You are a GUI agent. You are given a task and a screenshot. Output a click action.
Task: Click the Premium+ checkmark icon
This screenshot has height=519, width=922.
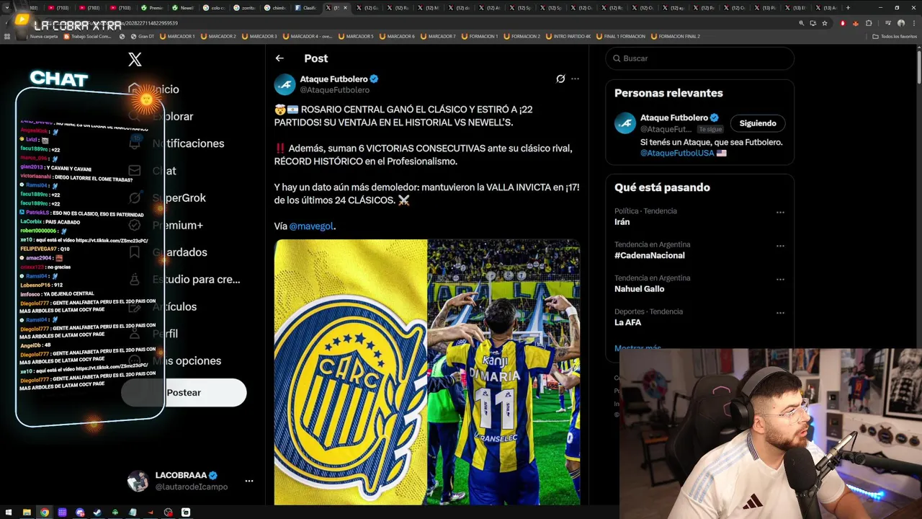pyautogui.click(x=135, y=225)
